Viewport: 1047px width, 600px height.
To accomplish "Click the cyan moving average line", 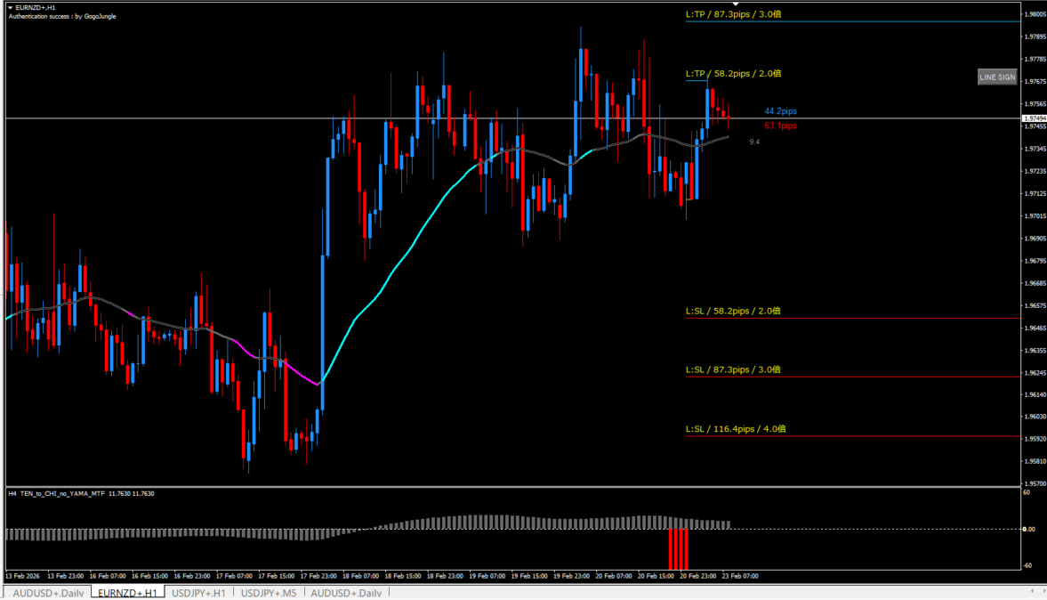I will [400, 258].
